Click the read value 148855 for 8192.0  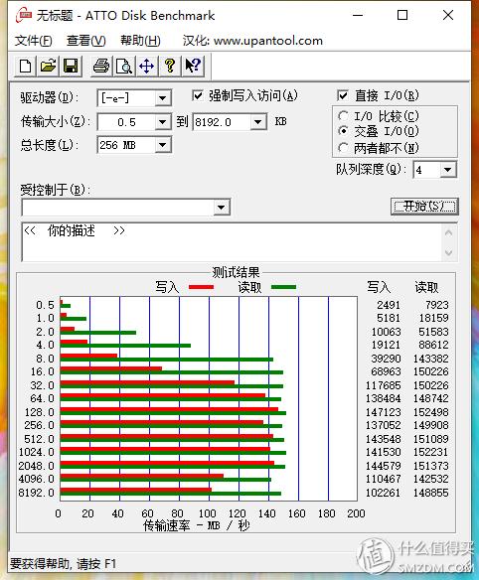click(431, 493)
